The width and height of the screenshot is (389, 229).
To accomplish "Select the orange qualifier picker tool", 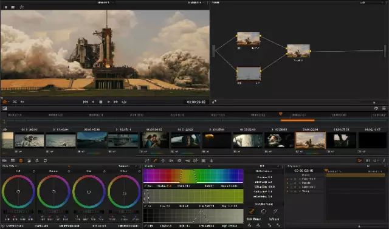I will click(251, 211).
